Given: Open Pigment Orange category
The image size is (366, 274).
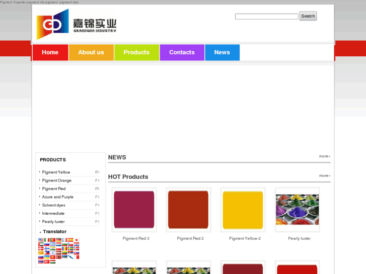Looking at the screenshot, I should click(x=57, y=180).
